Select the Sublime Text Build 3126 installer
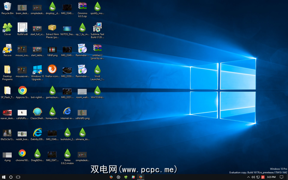288x180 pixels. pyautogui.click(x=97, y=28)
